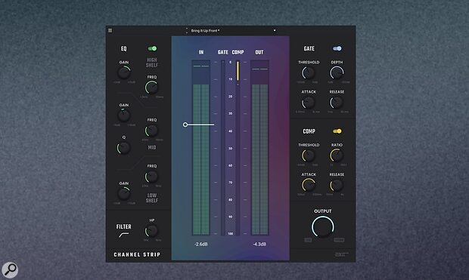
Task: Click the High Shelf gain knob
Action: pos(124,72)
